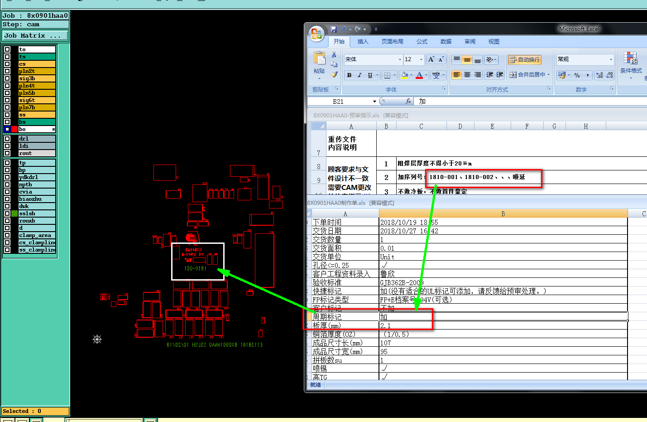
Task: Open the Customize Quick Access Toolbar dropdown
Action: point(376,29)
